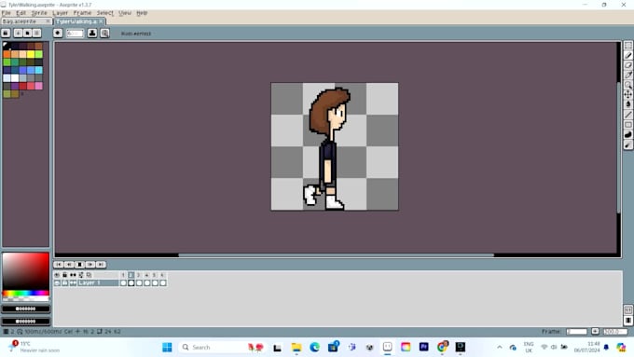Toggle Layer 1 visibility eye
The image size is (634, 357).
(57, 283)
